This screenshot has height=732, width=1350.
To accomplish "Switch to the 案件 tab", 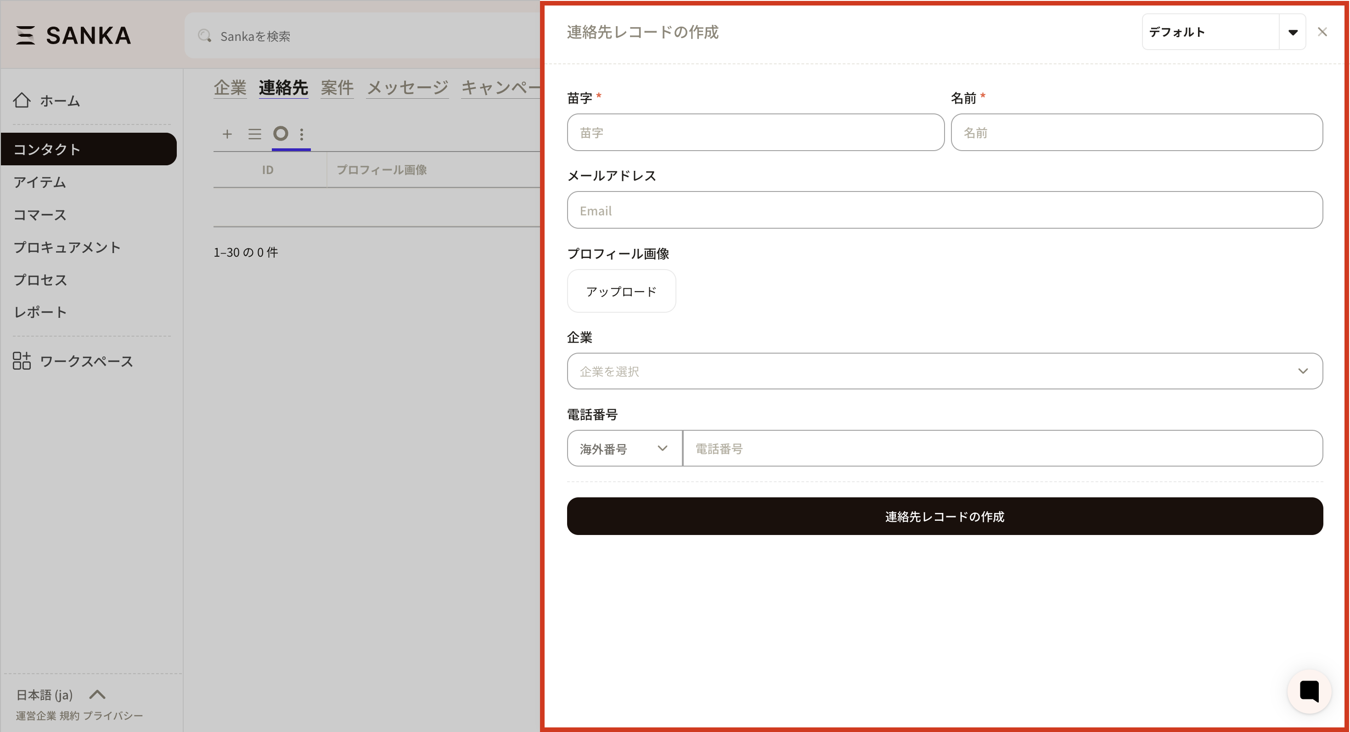I will point(337,88).
